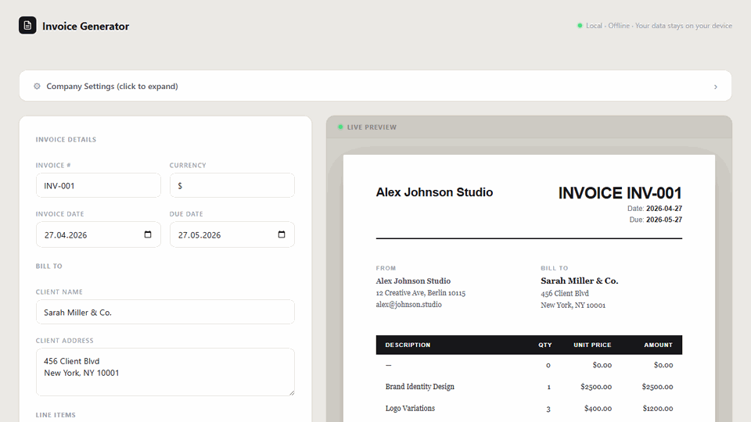Edit the Invoice # field INV-001
The image size is (751, 422).
99,186
